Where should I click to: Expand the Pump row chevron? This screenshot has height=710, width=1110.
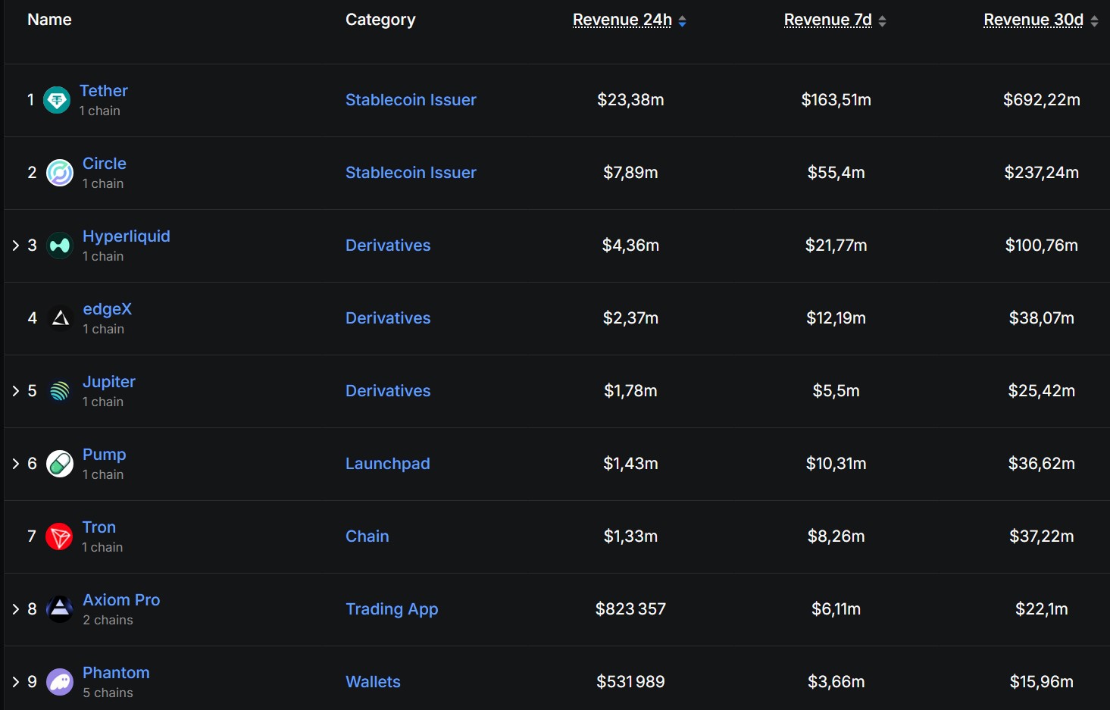tap(15, 463)
